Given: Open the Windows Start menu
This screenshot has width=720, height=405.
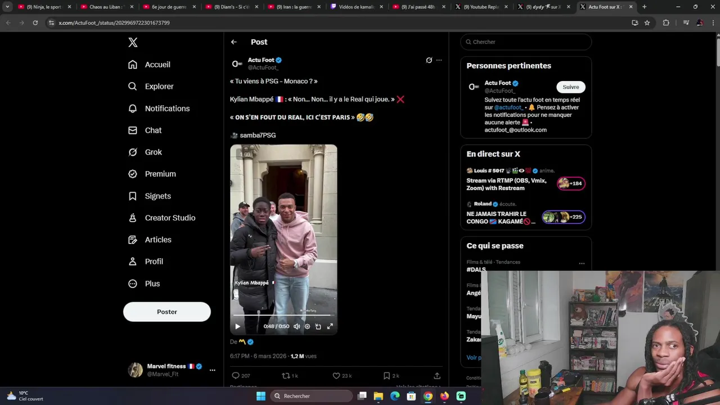Looking at the screenshot, I should pos(261,396).
